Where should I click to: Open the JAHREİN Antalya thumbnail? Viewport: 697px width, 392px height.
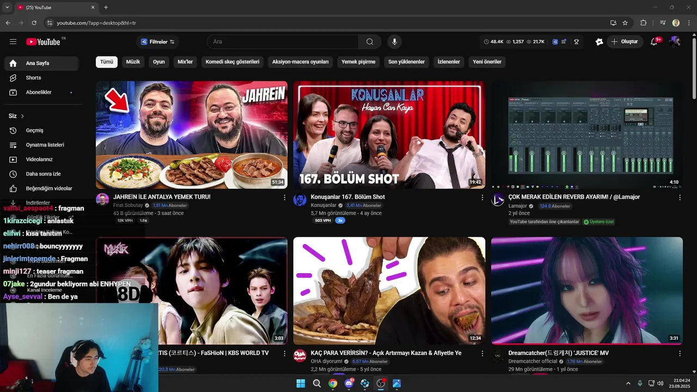point(192,135)
